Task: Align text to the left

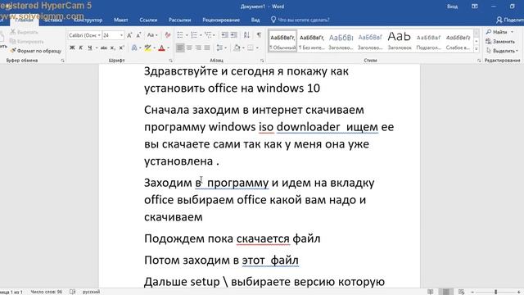Action: pyautogui.click(x=180, y=48)
